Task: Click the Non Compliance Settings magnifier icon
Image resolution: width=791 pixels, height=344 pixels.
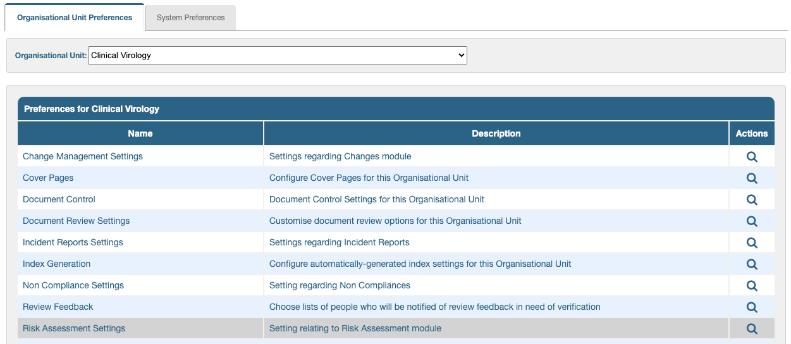Action: pos(751,286)
